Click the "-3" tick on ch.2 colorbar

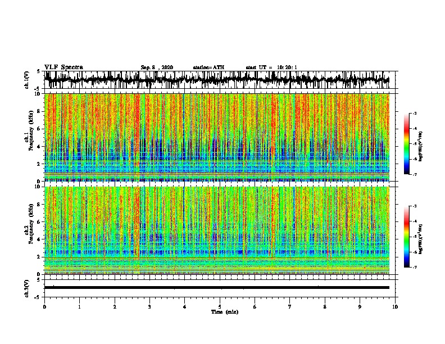[414, 206]
